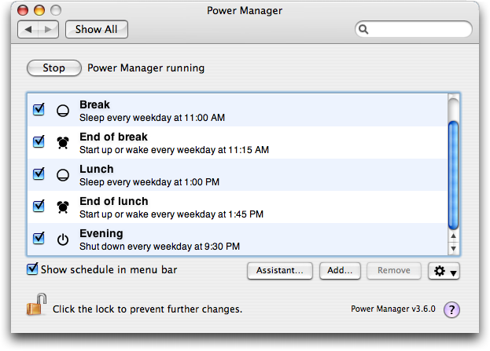Open the gear action dropdown menu
Viewport: 490px width, 351px height.
(x=444, y=271)
